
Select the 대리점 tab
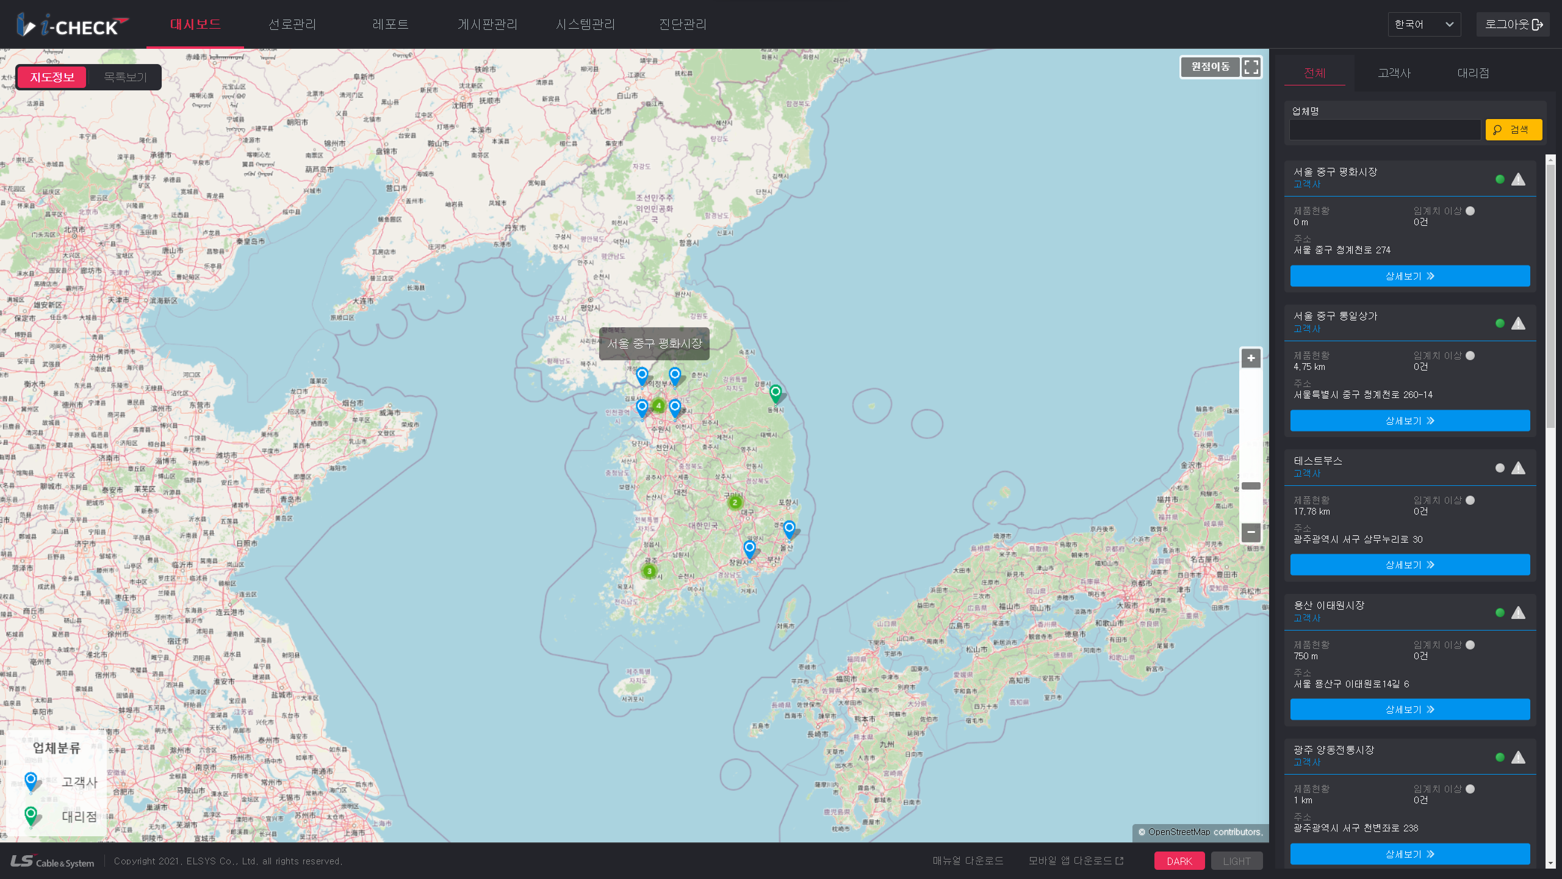tap(1474, 73)
